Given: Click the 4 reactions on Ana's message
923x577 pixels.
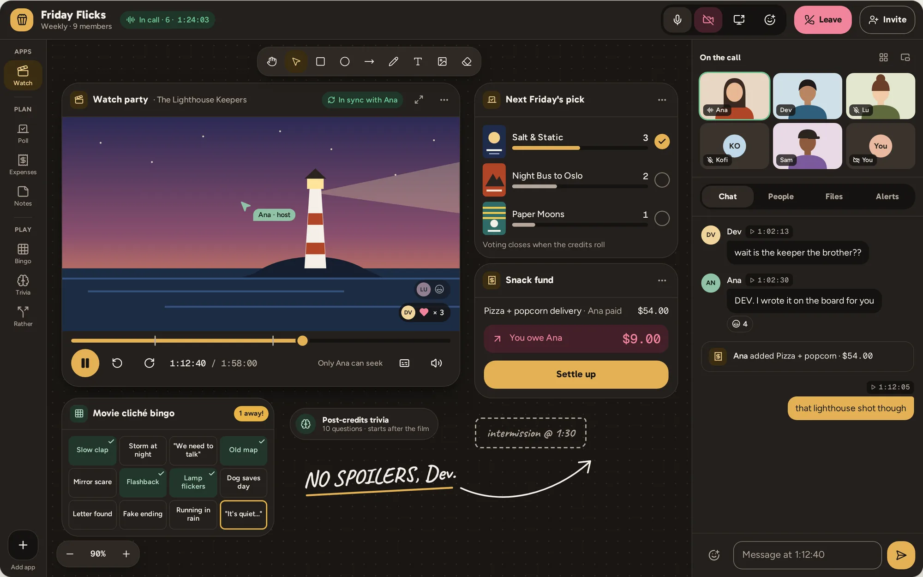Looking at the screenshot, I should pyautogui.click(x=740, y=324).
